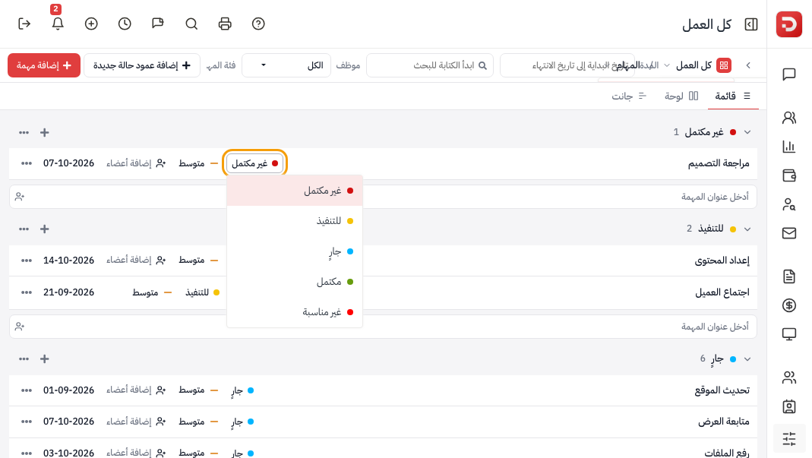Open notifications bell with badge 2
Image resolution: width=812 pixels, height=458 pixels.
point(58,24)
